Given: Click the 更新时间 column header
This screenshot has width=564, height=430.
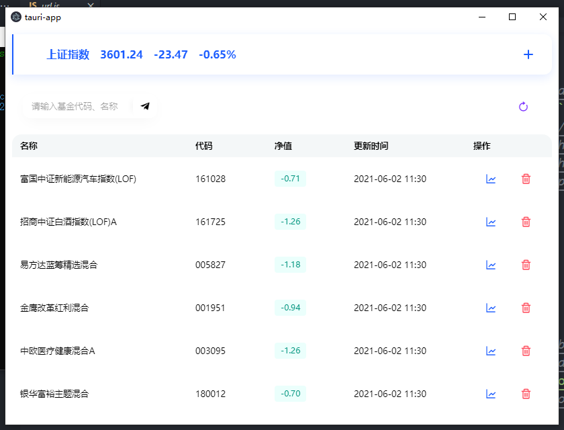Looking at the screenshot, I should (x=371, y=146).
